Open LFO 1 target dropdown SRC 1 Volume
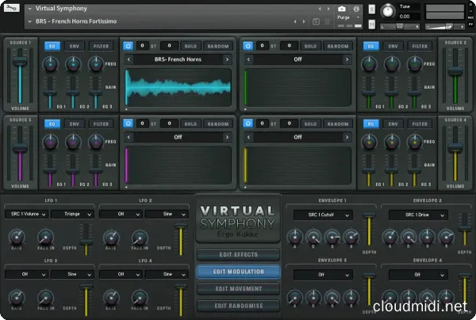 (26, 214)
